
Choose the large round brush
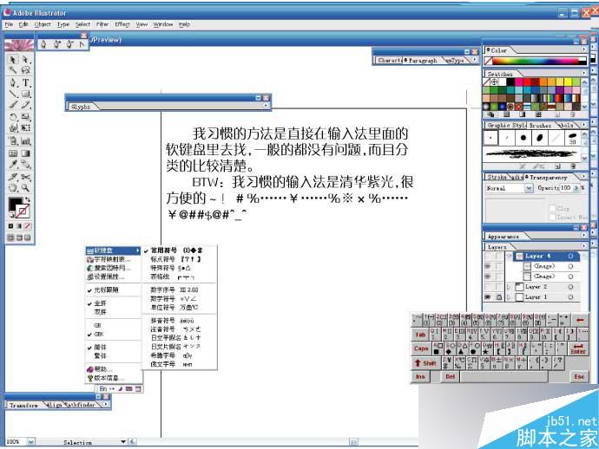523,138
